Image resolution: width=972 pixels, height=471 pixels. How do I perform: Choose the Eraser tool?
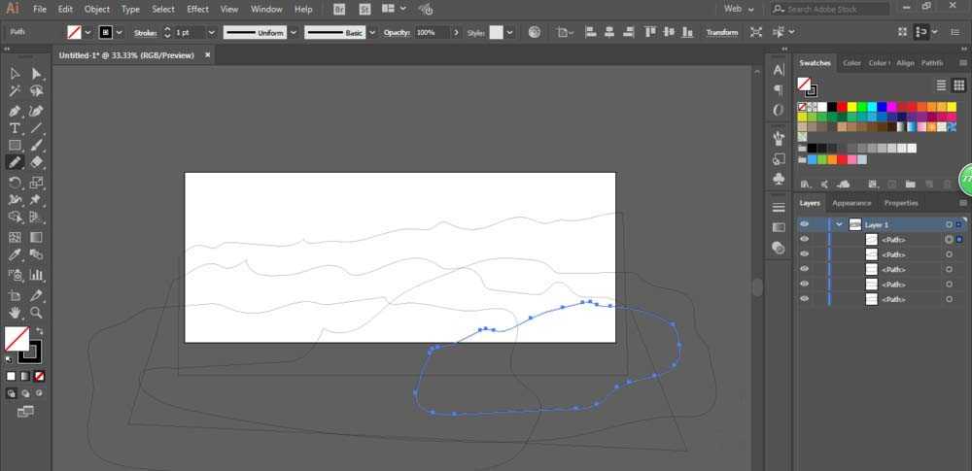coord(36,162)
